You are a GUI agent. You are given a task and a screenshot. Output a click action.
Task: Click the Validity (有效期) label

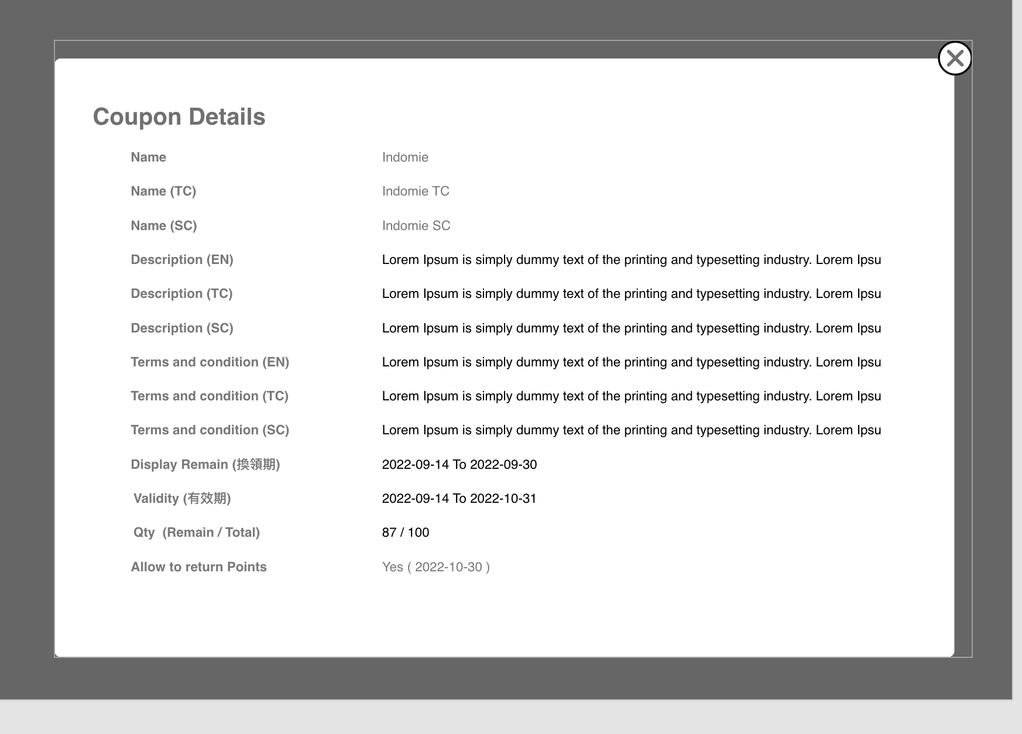[x=182, y=499]
